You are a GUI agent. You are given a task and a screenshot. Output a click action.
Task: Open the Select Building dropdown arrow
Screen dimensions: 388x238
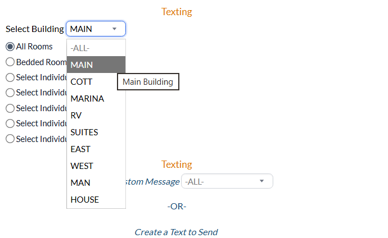tap(114, 29)
